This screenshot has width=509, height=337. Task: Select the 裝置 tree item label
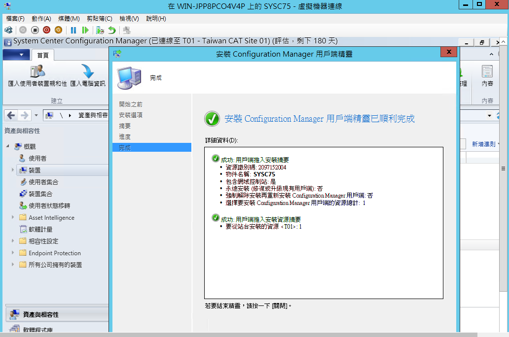click(35, 170)
